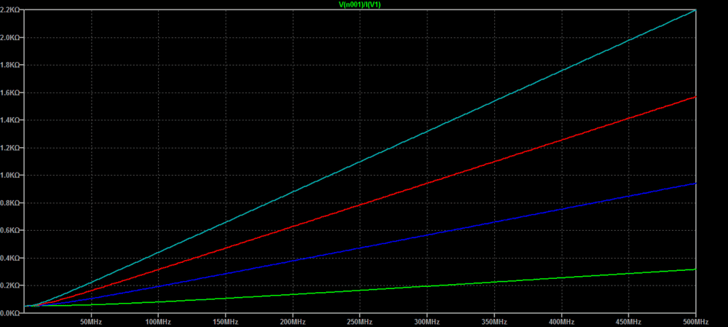Click the 350MHz x-axis tick label

click(494, 321)
